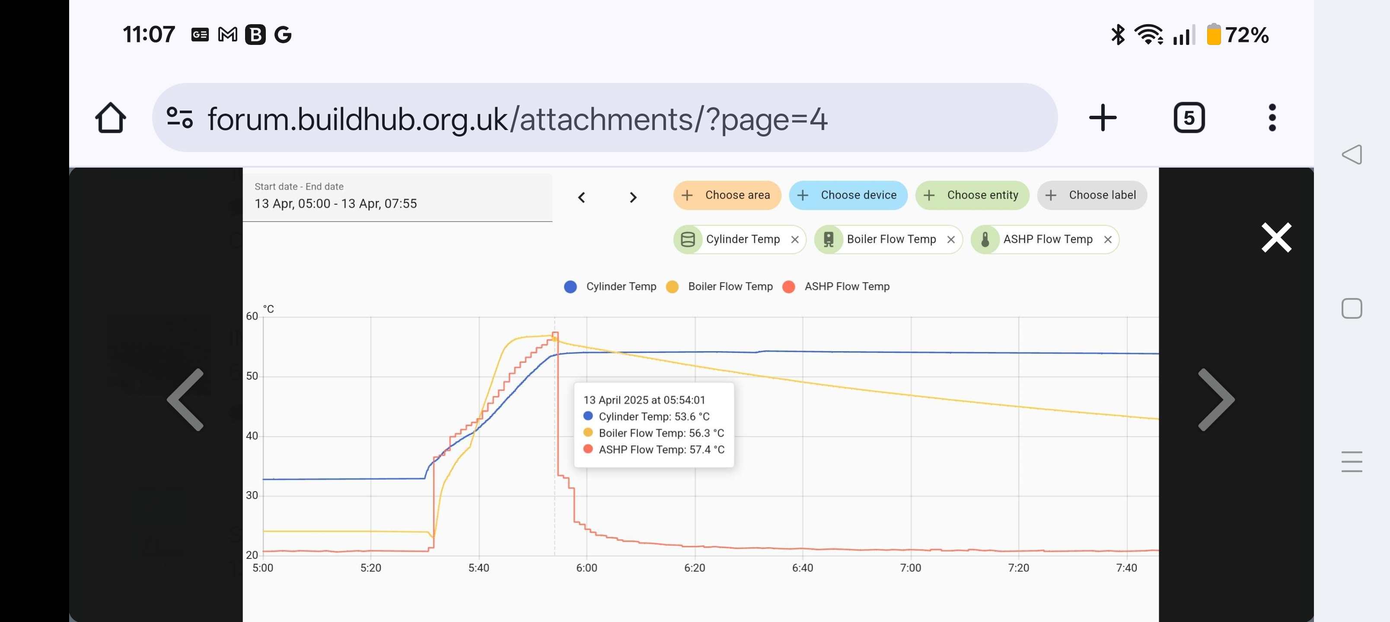The image size is (1390, 622).
Task: Go to next attachment image arrow
Action: (1216, 399)
